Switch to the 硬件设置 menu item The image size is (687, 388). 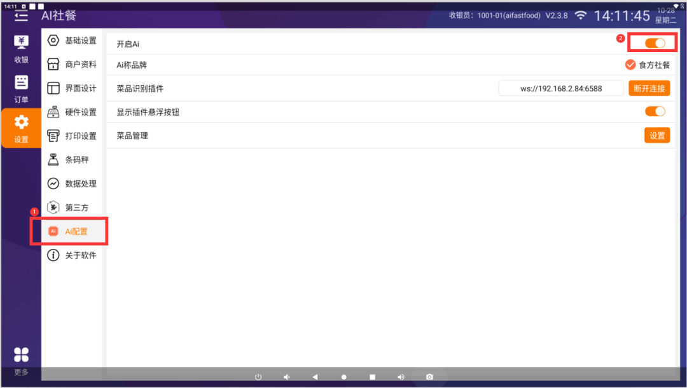[73, 112]
